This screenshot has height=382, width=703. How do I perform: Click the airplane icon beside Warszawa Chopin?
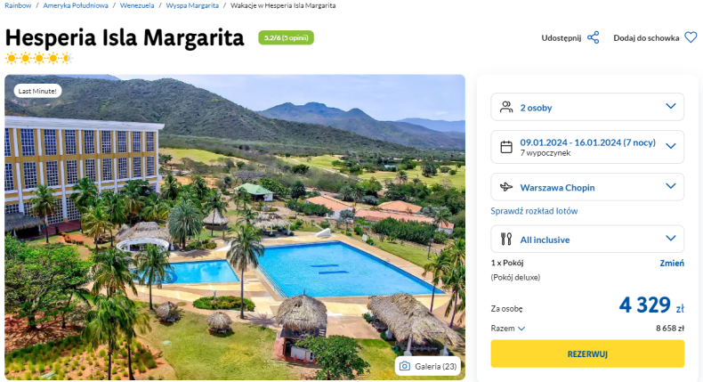(506, 187)
